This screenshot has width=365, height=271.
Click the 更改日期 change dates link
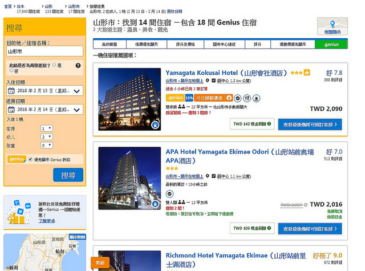click(x=175, y=11)
